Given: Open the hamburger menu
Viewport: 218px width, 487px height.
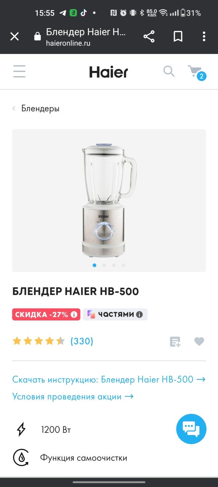Looking at the screenshot, I should [x=19, y=71].
